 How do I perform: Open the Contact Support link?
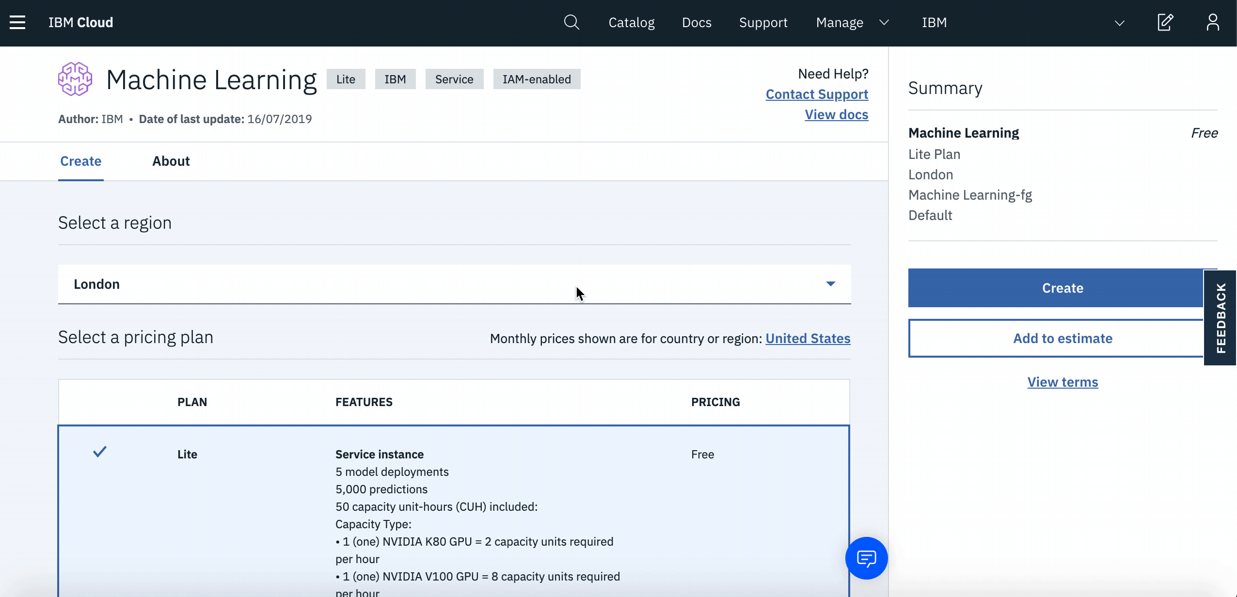click(817, 94)
